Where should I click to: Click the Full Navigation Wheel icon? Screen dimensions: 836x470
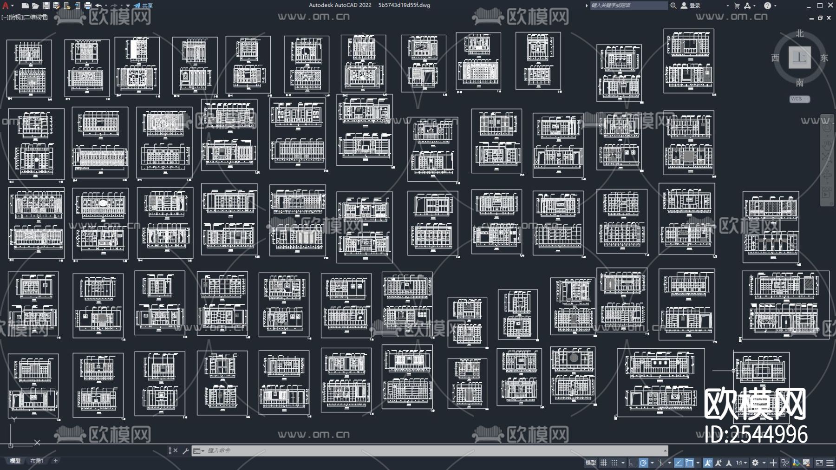coord(827,128)
